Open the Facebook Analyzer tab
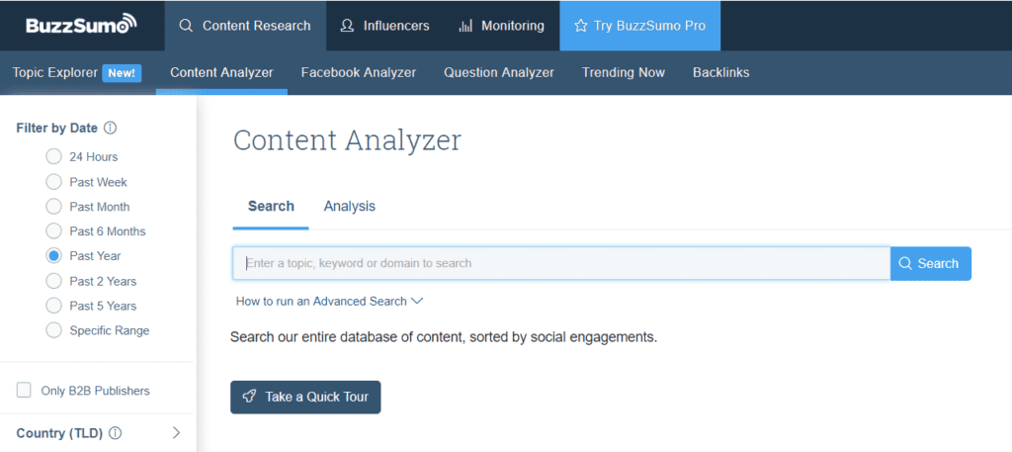1012x452 pixels. 358,72
